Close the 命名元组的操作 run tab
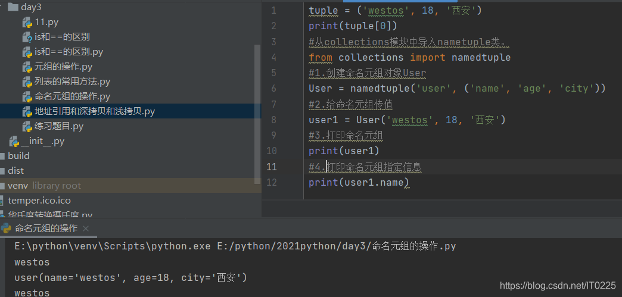The height and width of the screenshot is (297, 622). coord(86,229)
